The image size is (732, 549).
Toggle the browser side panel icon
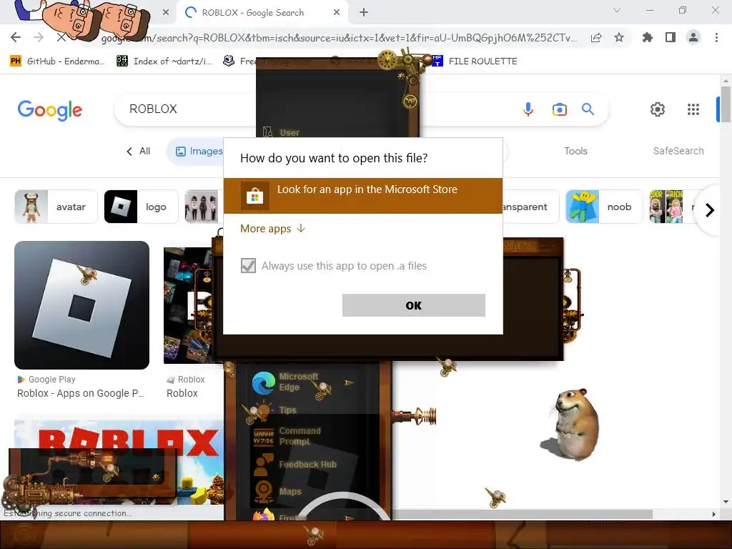click(671, 37)
